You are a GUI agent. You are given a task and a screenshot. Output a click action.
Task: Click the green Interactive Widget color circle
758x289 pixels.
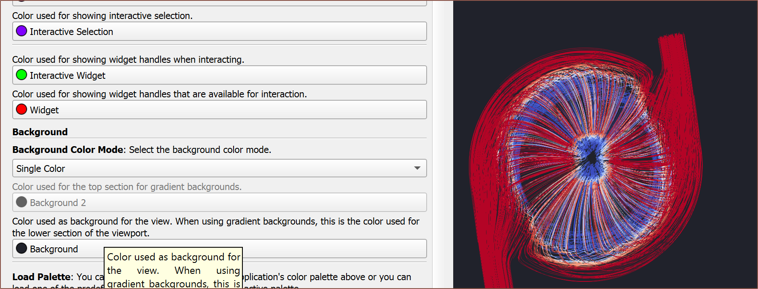(22, 75)
